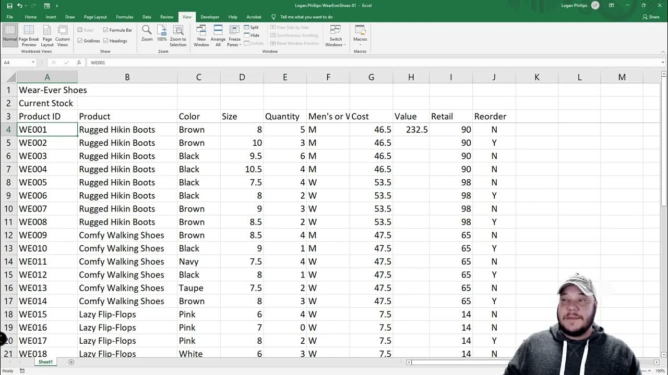The height and width of the screenshot is (375, 668).
Task: Click the Tell me what you want search
Action: [x=306, y=17]
